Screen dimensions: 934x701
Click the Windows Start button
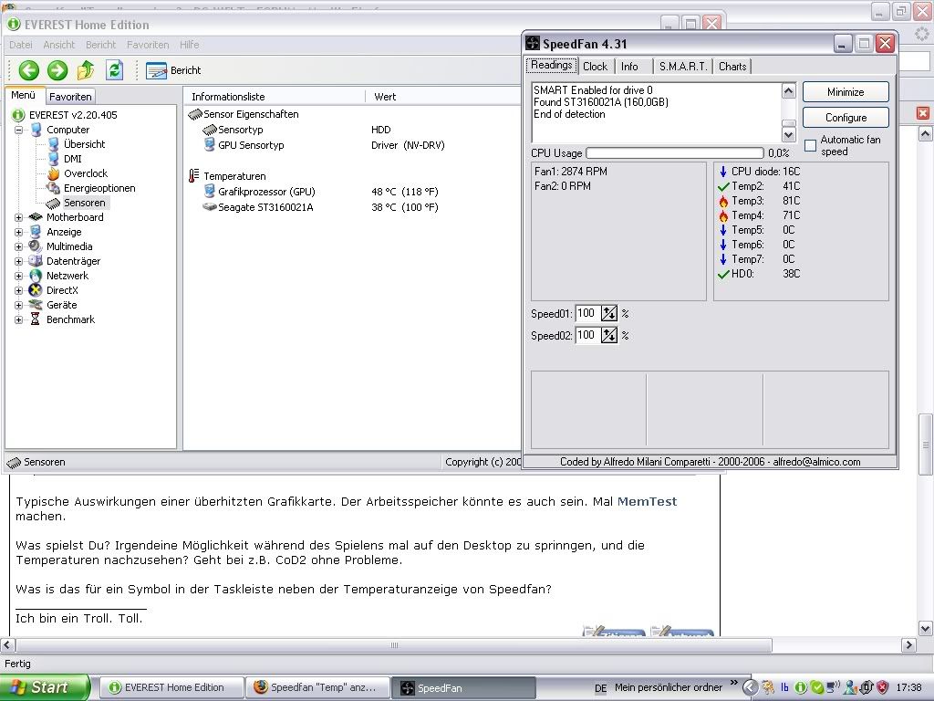pos(46,687)
